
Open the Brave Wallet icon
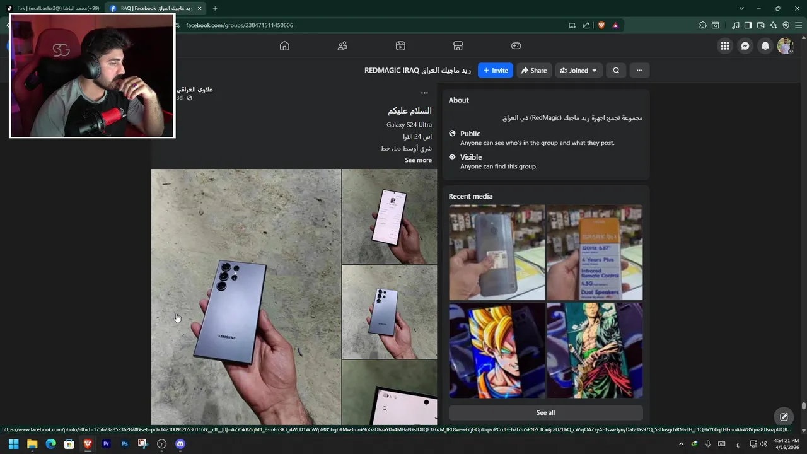click(x=760, y=25)
